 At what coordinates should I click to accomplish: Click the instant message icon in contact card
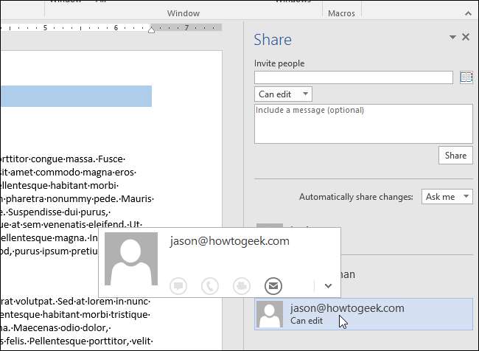point(178,285)
